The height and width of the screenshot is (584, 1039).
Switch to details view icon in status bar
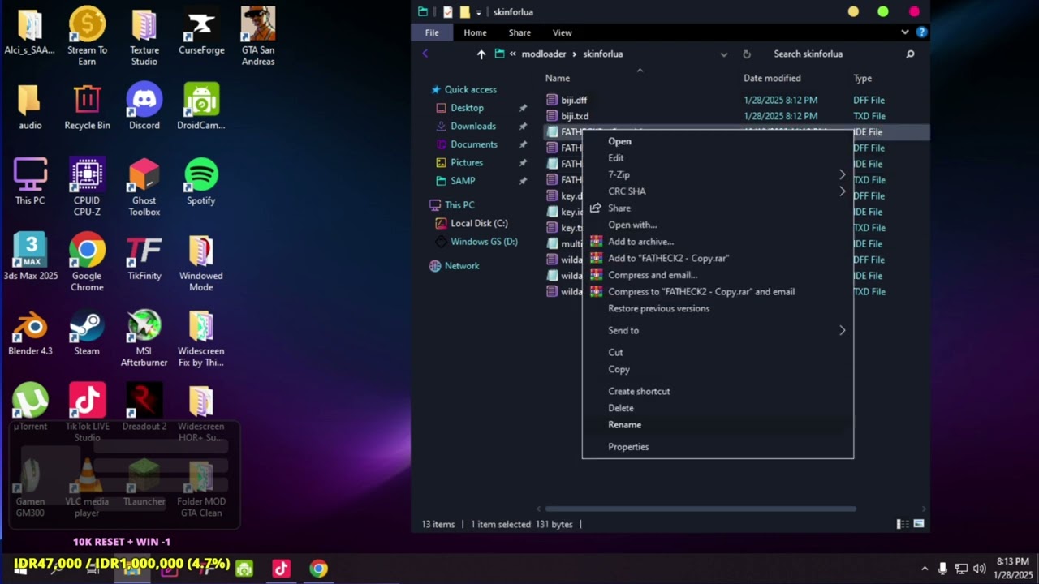(x=902, y=524)
